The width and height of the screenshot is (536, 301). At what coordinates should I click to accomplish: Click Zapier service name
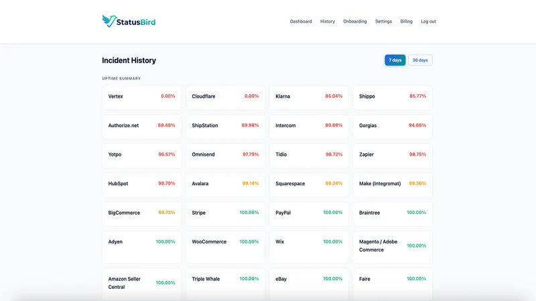[366, 155]
